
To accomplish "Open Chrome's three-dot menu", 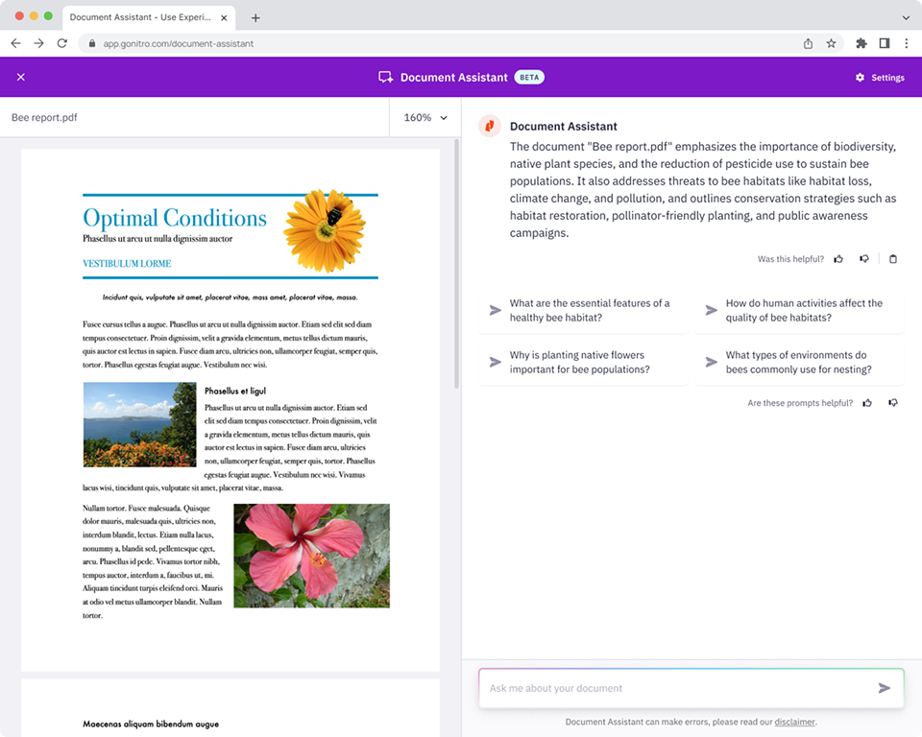I will (907, 43).
